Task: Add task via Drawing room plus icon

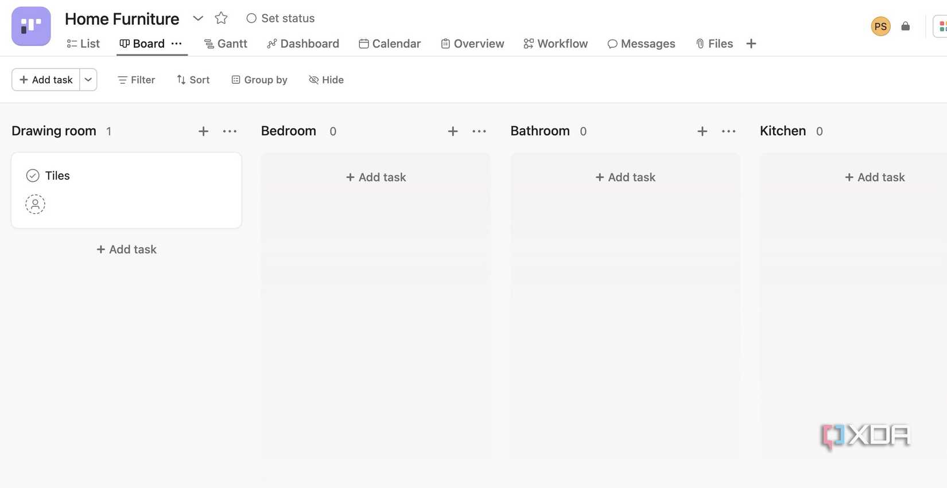Action: [203, 131]
